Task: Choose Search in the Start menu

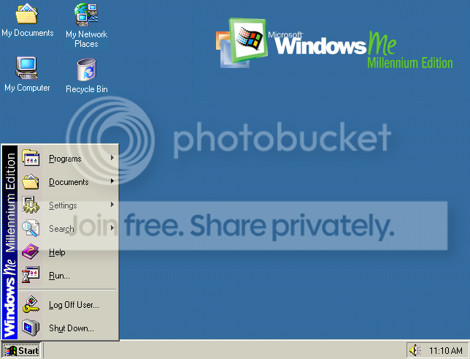Action: 69,228
